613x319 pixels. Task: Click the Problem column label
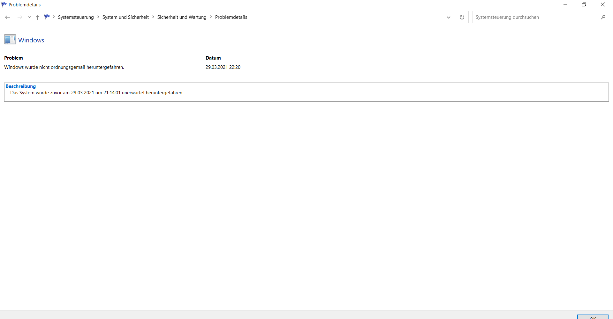click(x=13, y=58)
